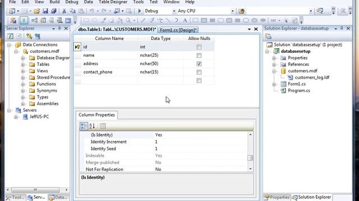Select the Column Properties tab
This screenshot has width=359, height=201.
96,115
